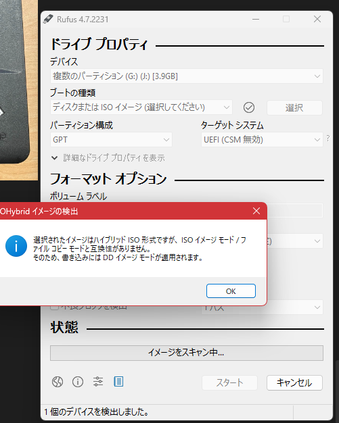Click OK in the ISOHybrid dialog
Screen dimensions: 339x423
[x=231, y=291]
